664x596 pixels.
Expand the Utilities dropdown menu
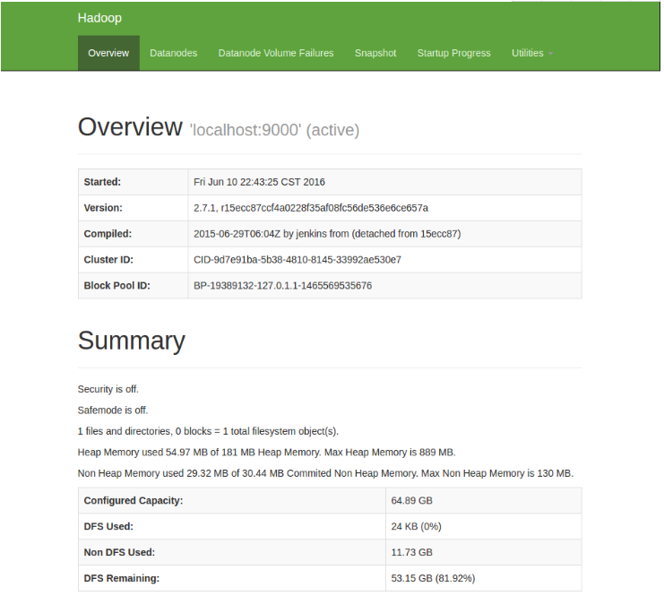(532, 53)
